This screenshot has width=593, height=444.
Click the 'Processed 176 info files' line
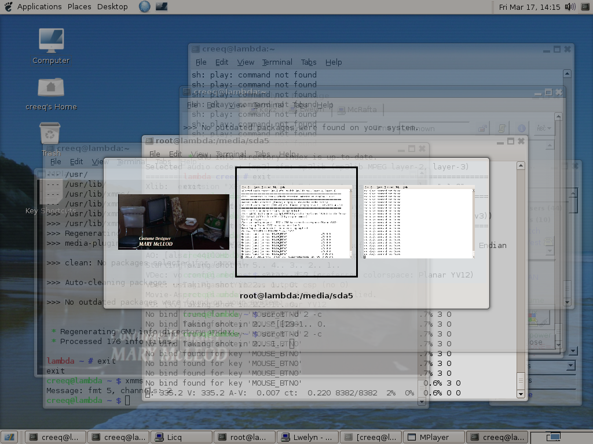click(113, 341)
